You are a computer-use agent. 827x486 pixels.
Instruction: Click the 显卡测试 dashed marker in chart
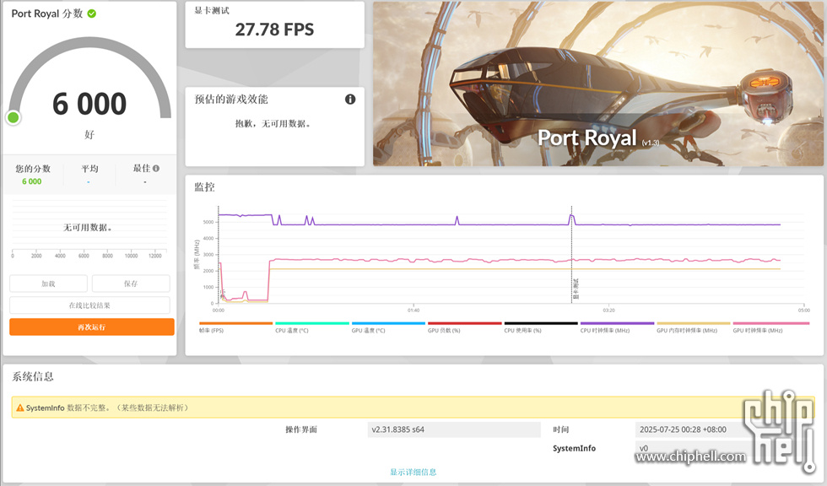(x=572, y=255)
